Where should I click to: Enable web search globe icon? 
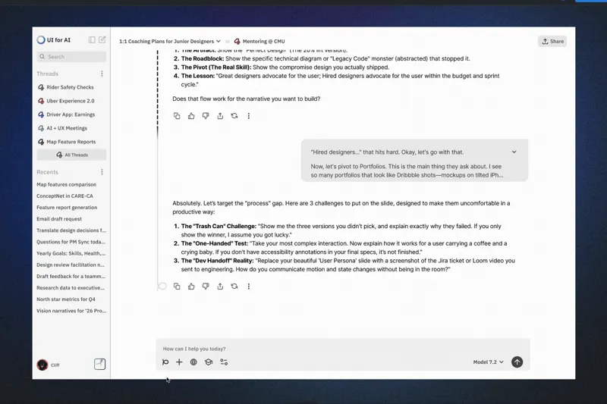point(193,362)
